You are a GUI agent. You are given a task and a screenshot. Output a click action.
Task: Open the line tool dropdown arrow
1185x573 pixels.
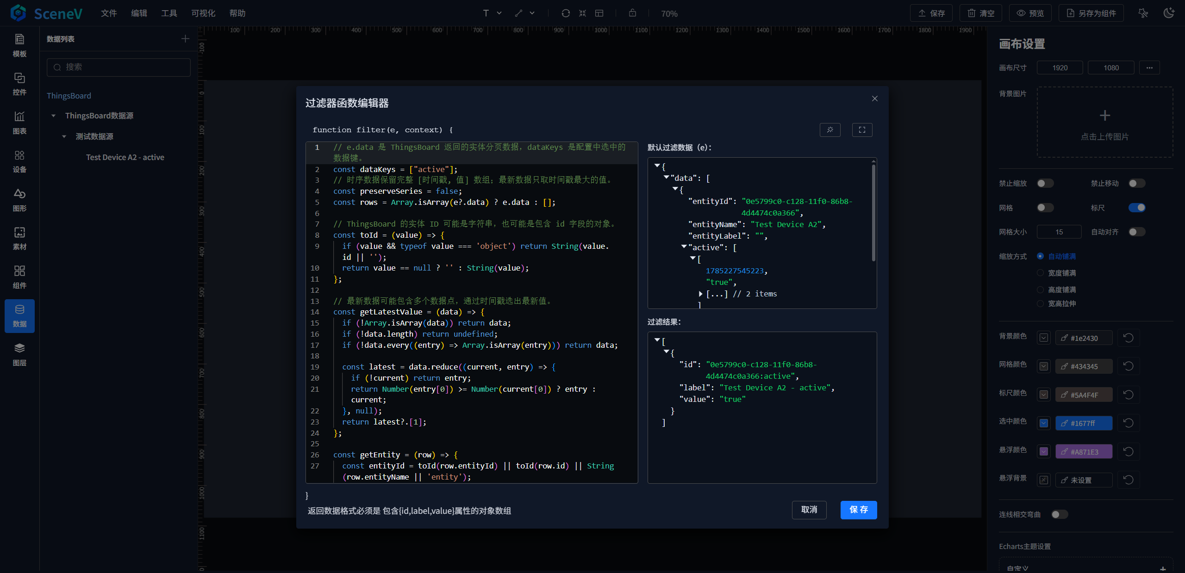(x=532, y=13)
